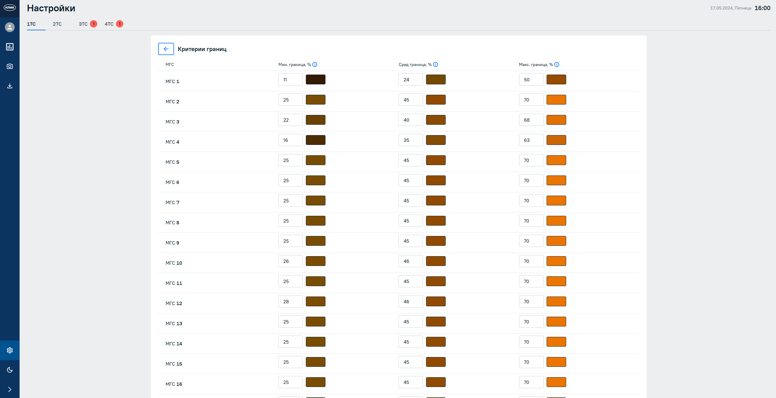The width and height of the screenshot is (776, 398).
Task: Edit МГС 16 min boundary field
Action: point(291,382)
